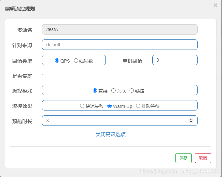This screenshot has height=177, width=222.
Task: Choose 链路 flow control mode
Action: tap(132, 91)
